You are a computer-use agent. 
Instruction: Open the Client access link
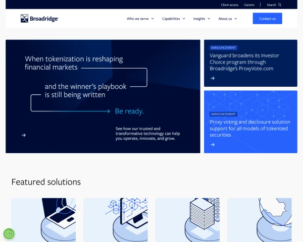coord(230,5)
